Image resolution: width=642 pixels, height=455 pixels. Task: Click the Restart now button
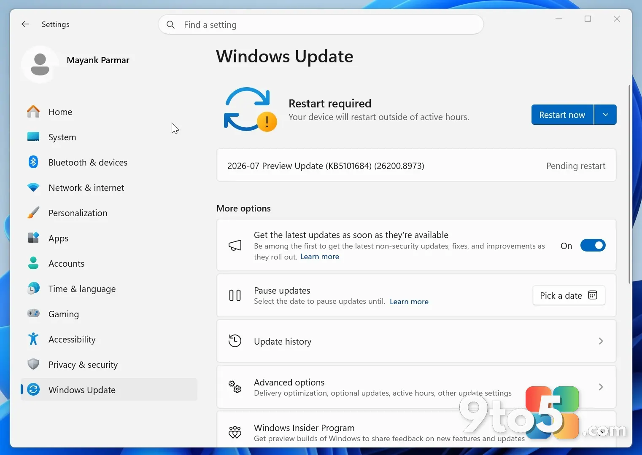tap(562, 115)
